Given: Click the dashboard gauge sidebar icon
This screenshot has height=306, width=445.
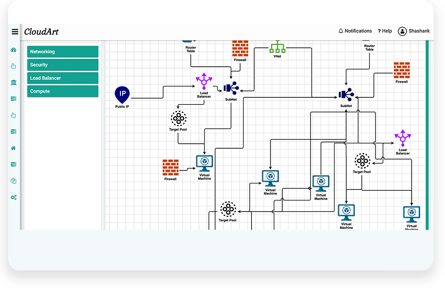Looking at the screenshot, I should coord(14,50).
